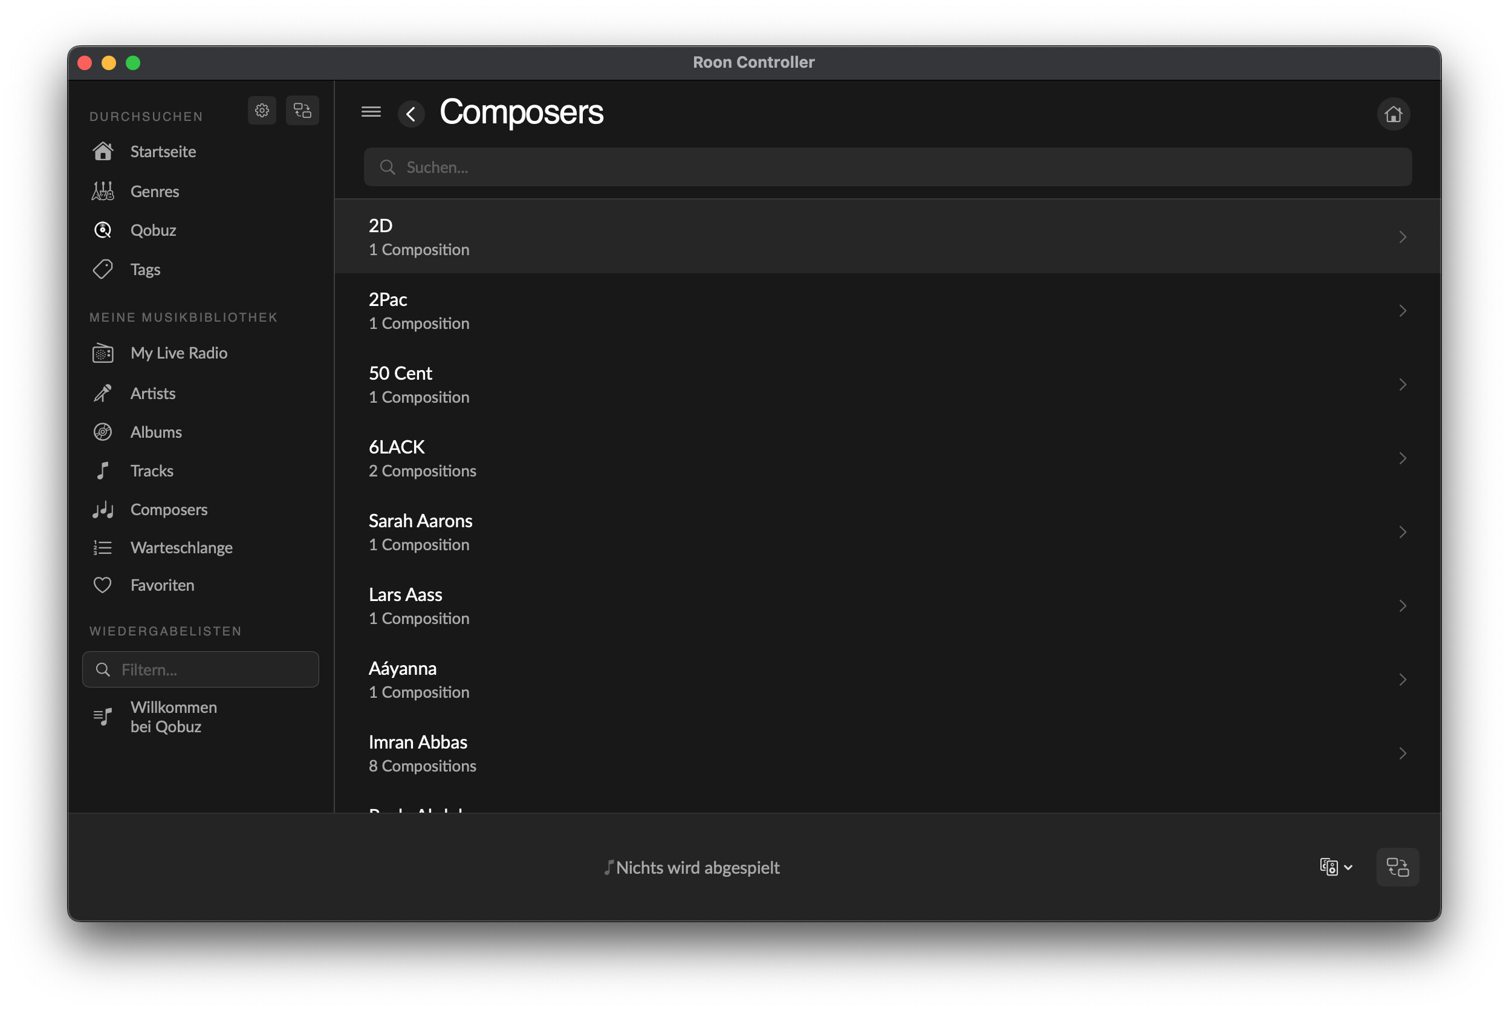Expand the 6LACK composer entry chevron

[x=1402, y=458]
